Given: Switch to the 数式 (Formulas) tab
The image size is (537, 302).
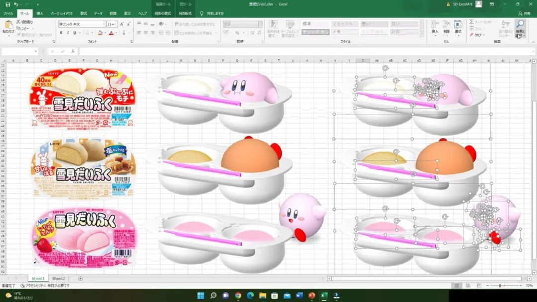Looking at the screenshot, I should (84, 14).
